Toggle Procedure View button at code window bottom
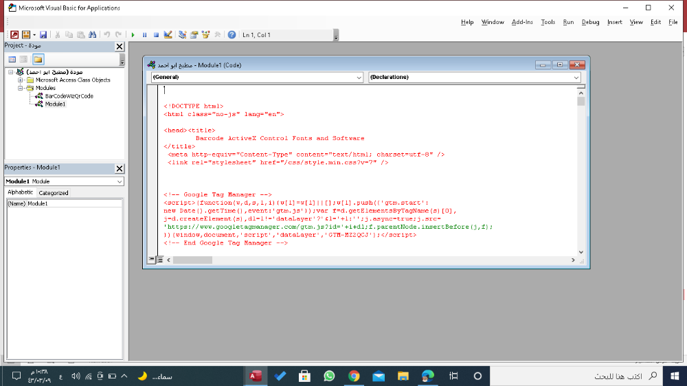Viewport: 687px width, 386px height. 152,260
